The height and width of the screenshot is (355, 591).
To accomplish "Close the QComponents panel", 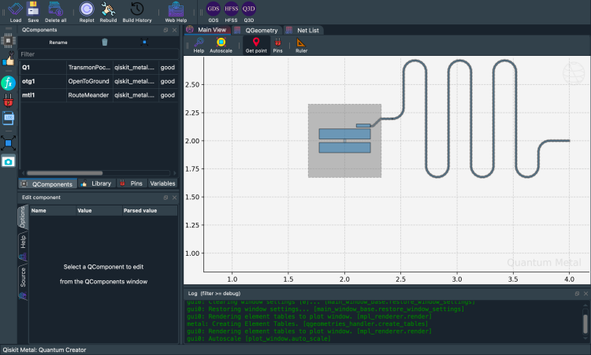I will [x=174, y=30].
